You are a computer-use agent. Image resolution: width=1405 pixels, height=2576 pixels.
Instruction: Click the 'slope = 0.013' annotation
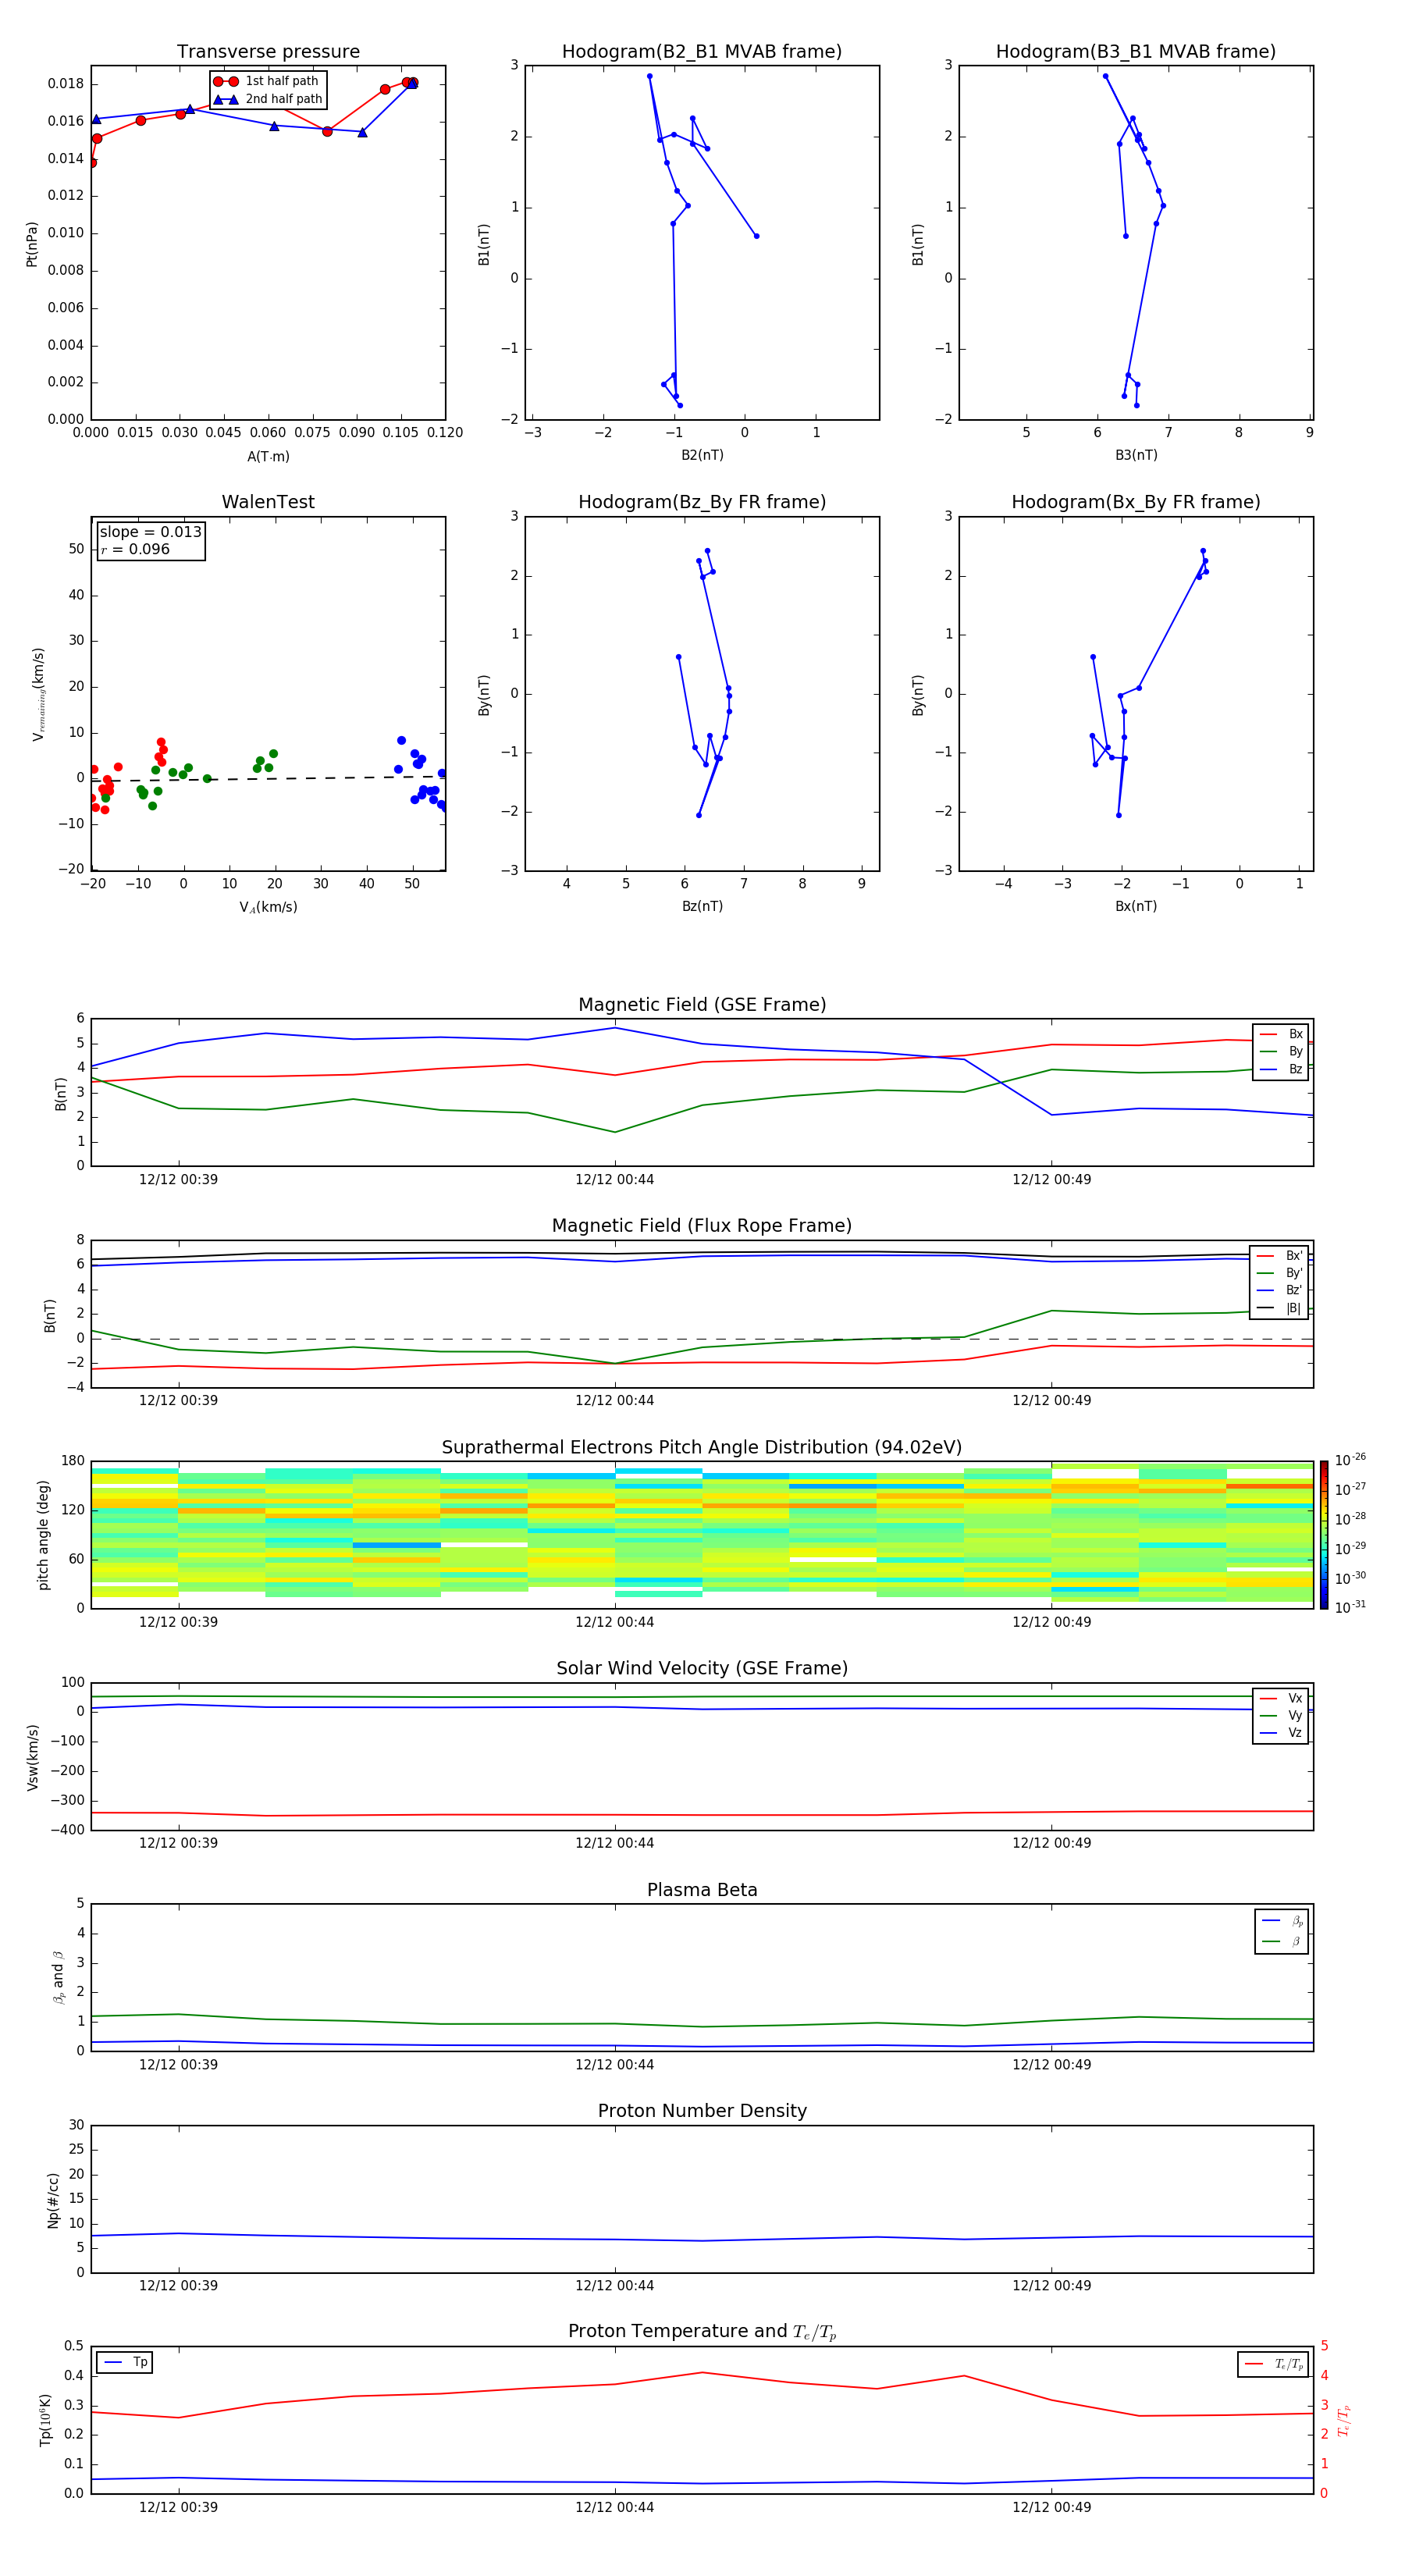coord(150,532)
